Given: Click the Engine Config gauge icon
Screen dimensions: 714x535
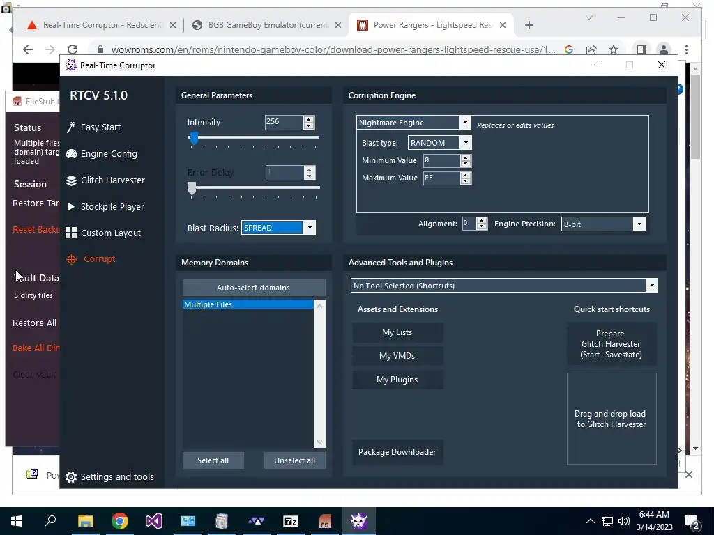Looking at the screenshot, I should 71,154.
